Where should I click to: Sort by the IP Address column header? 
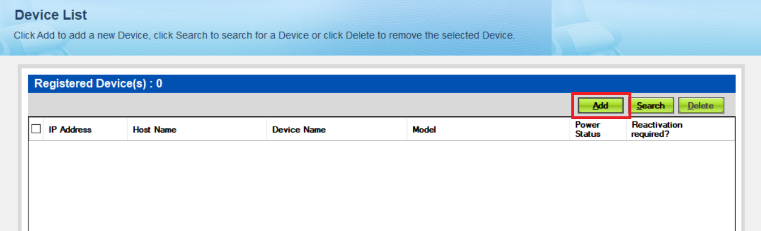click(x=70, y=129)
